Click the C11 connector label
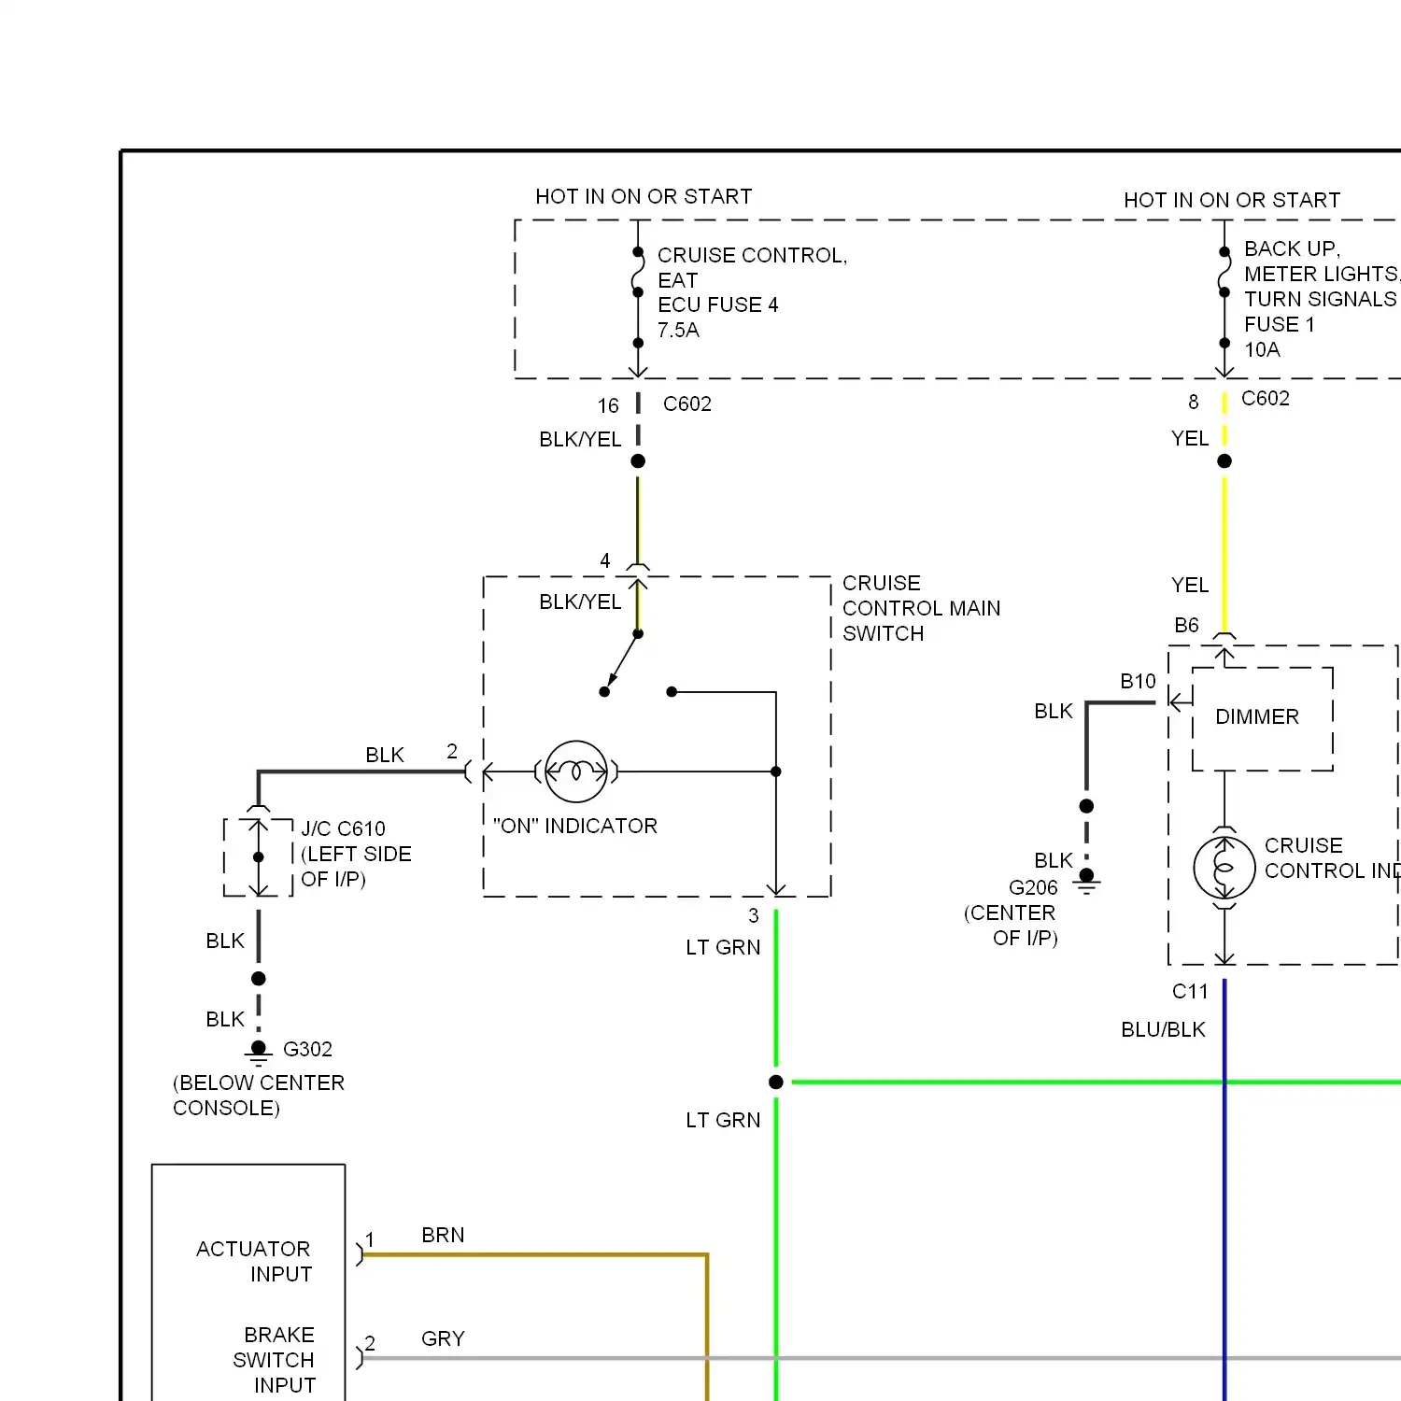This screenshot has height=1401, width=1401. point(1190,991)
